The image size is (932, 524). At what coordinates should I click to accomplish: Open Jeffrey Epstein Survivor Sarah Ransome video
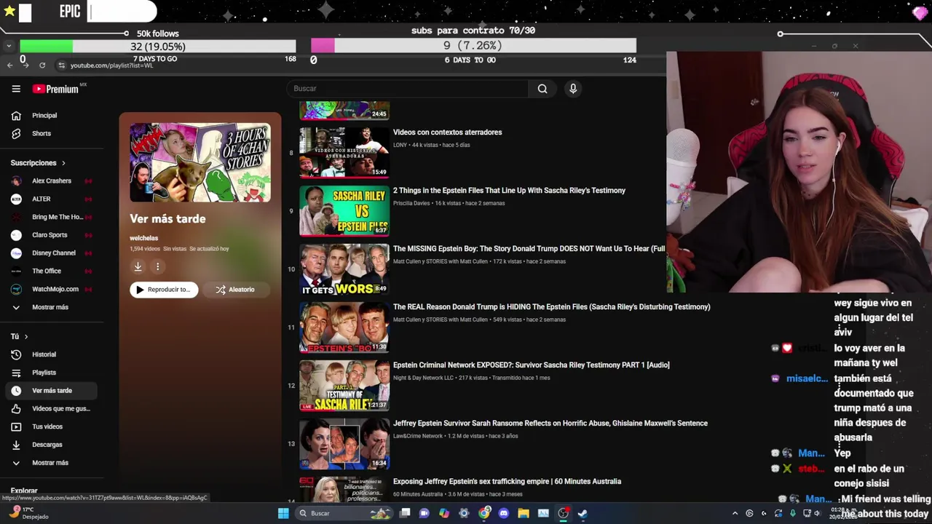(x=550, y=424)
